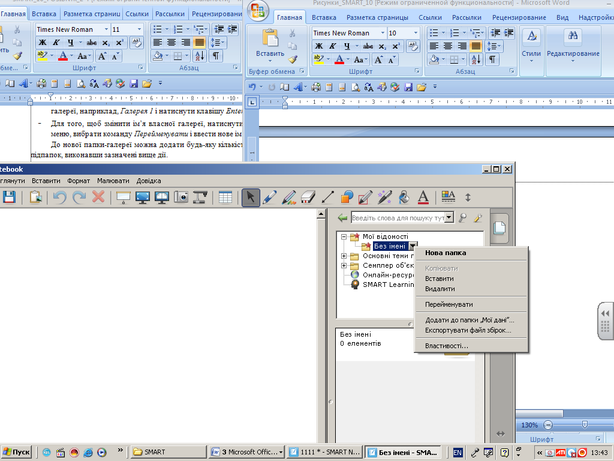Switch to Вставка tab in right Word window

[324, 17]
